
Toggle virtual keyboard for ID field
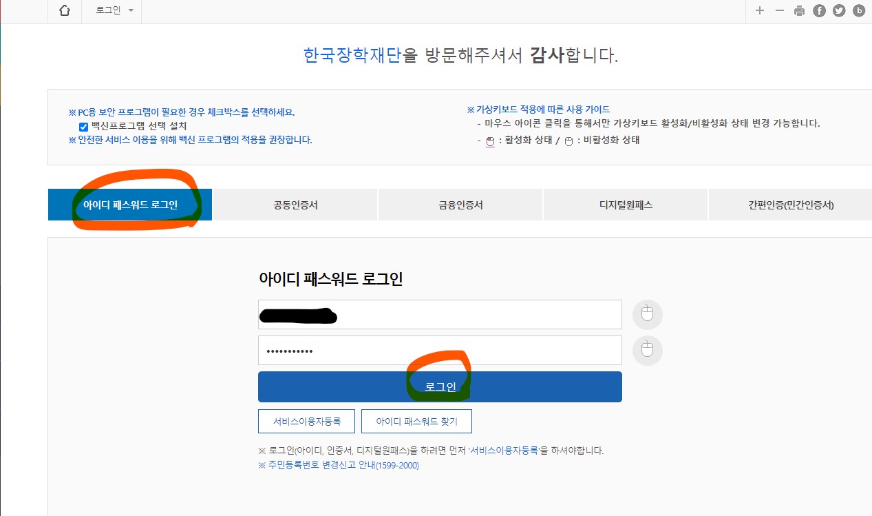[x=647, y=314]
